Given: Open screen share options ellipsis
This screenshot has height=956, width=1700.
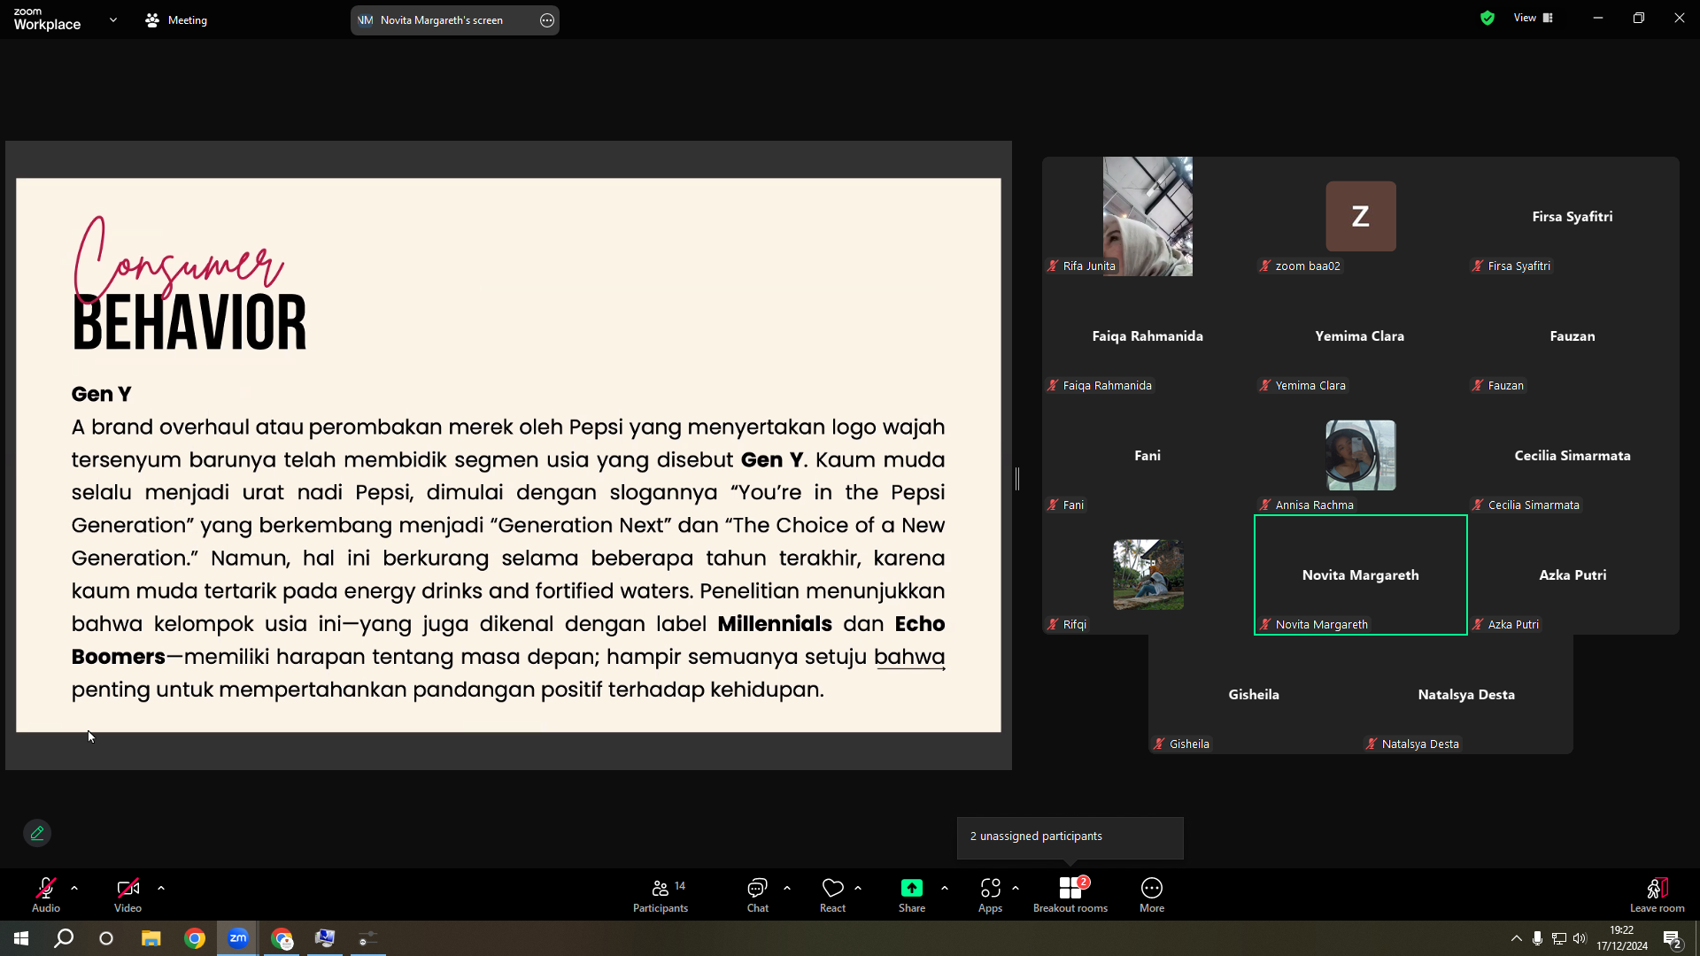Looking at the screenshot, I should 547,20.
